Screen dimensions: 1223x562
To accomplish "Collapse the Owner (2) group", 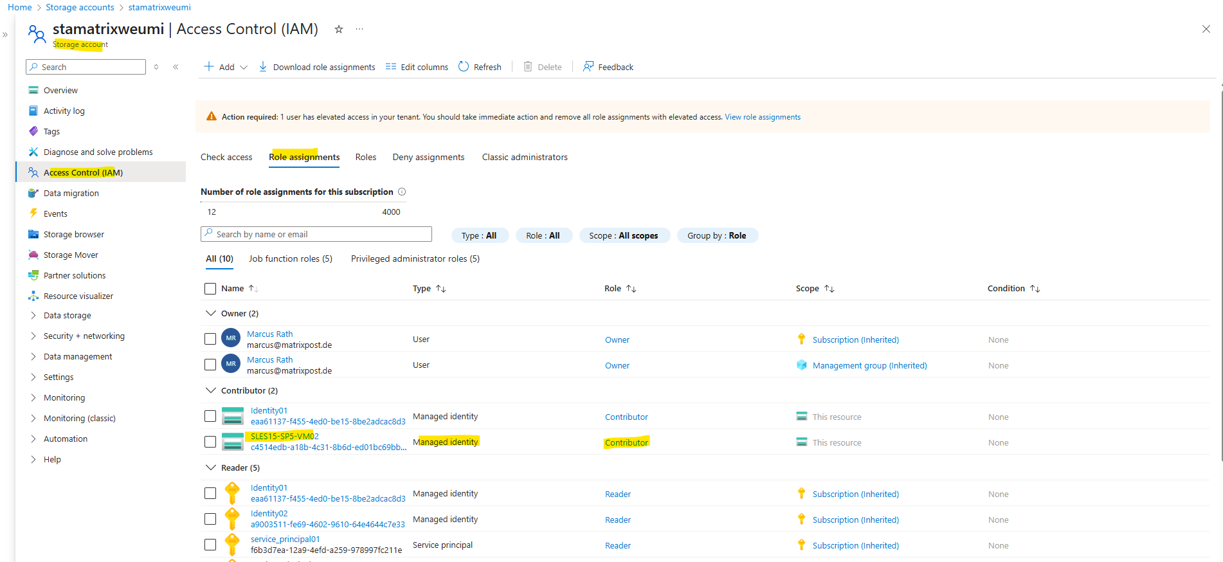I will click(x=210, y=313).
